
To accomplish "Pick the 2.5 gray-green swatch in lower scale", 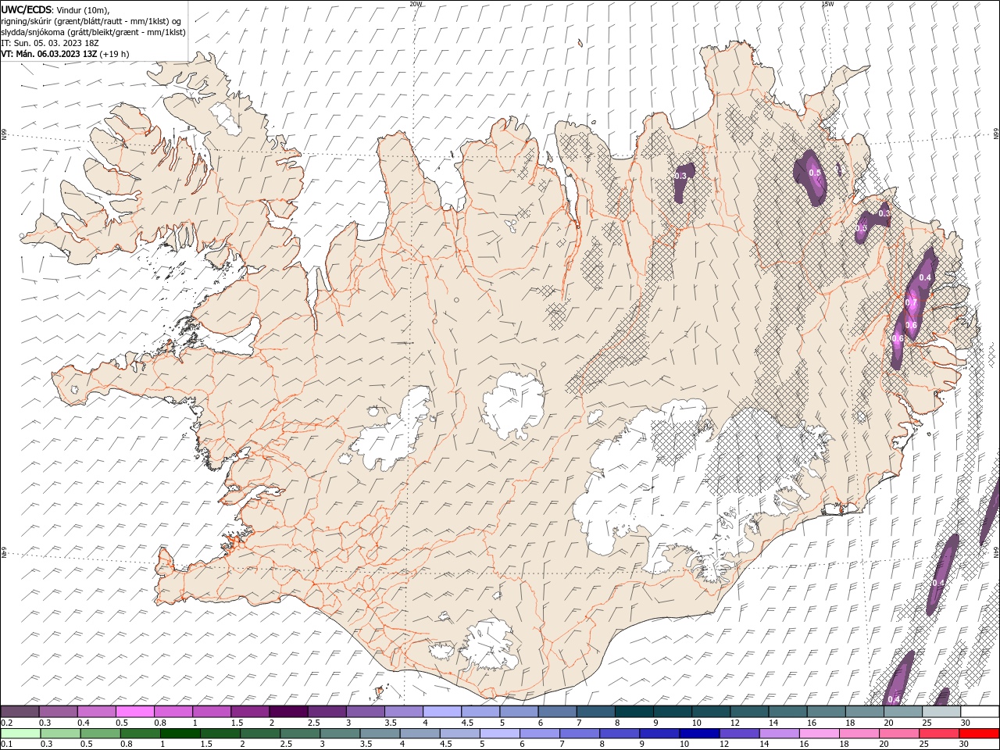I will [302, 734].
